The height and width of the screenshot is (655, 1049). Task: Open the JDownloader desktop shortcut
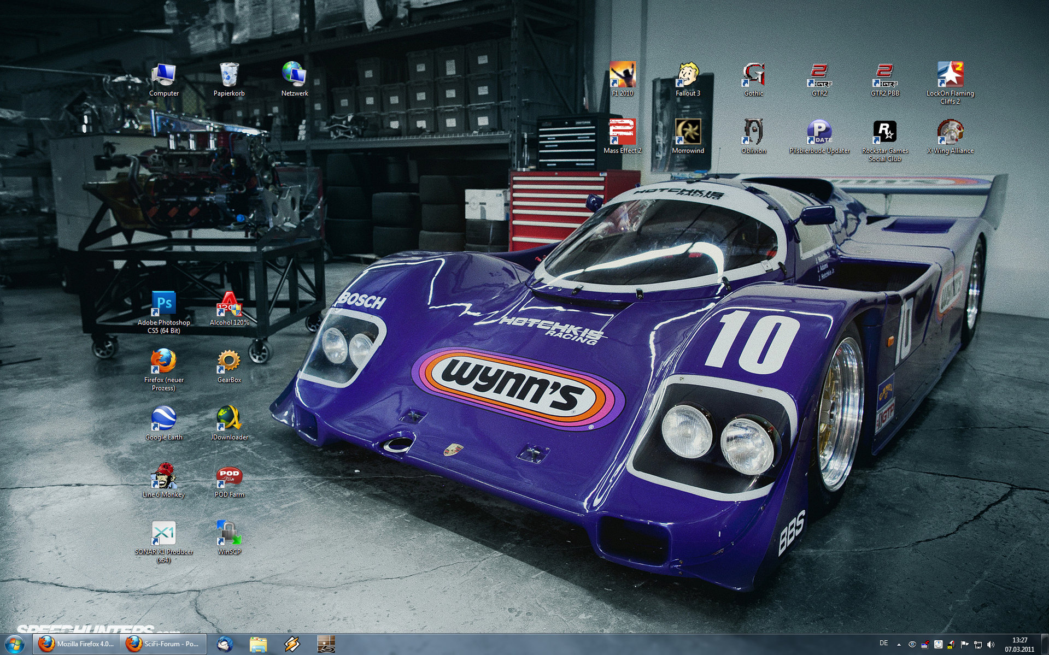click(x=229, y=419)
